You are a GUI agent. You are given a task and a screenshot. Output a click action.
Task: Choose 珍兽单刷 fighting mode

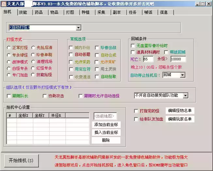[x=33, y=55]
